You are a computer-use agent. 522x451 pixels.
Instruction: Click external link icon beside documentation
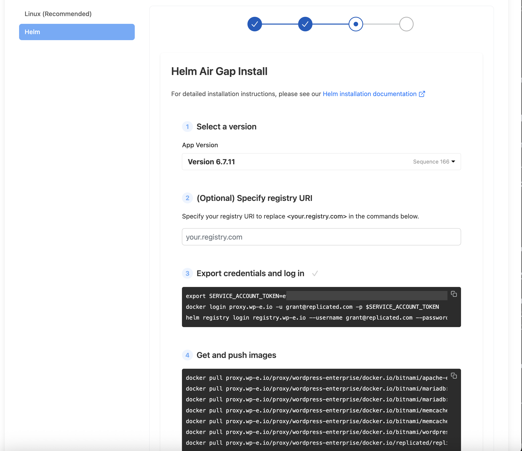pos(422,94)
